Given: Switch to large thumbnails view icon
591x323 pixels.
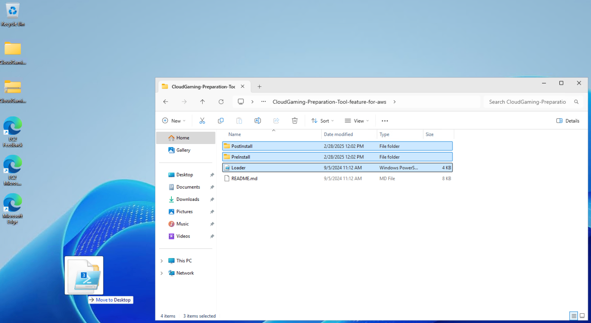Looking at the screenshot, I should [582, 316].
